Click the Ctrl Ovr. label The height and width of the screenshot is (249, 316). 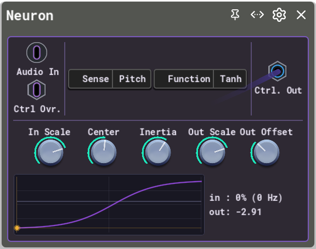[37, 109]
